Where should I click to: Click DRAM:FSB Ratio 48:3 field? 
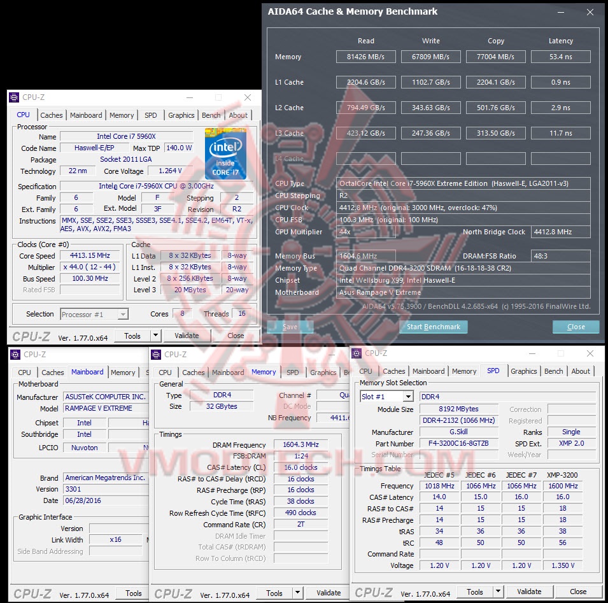point(561,256)
